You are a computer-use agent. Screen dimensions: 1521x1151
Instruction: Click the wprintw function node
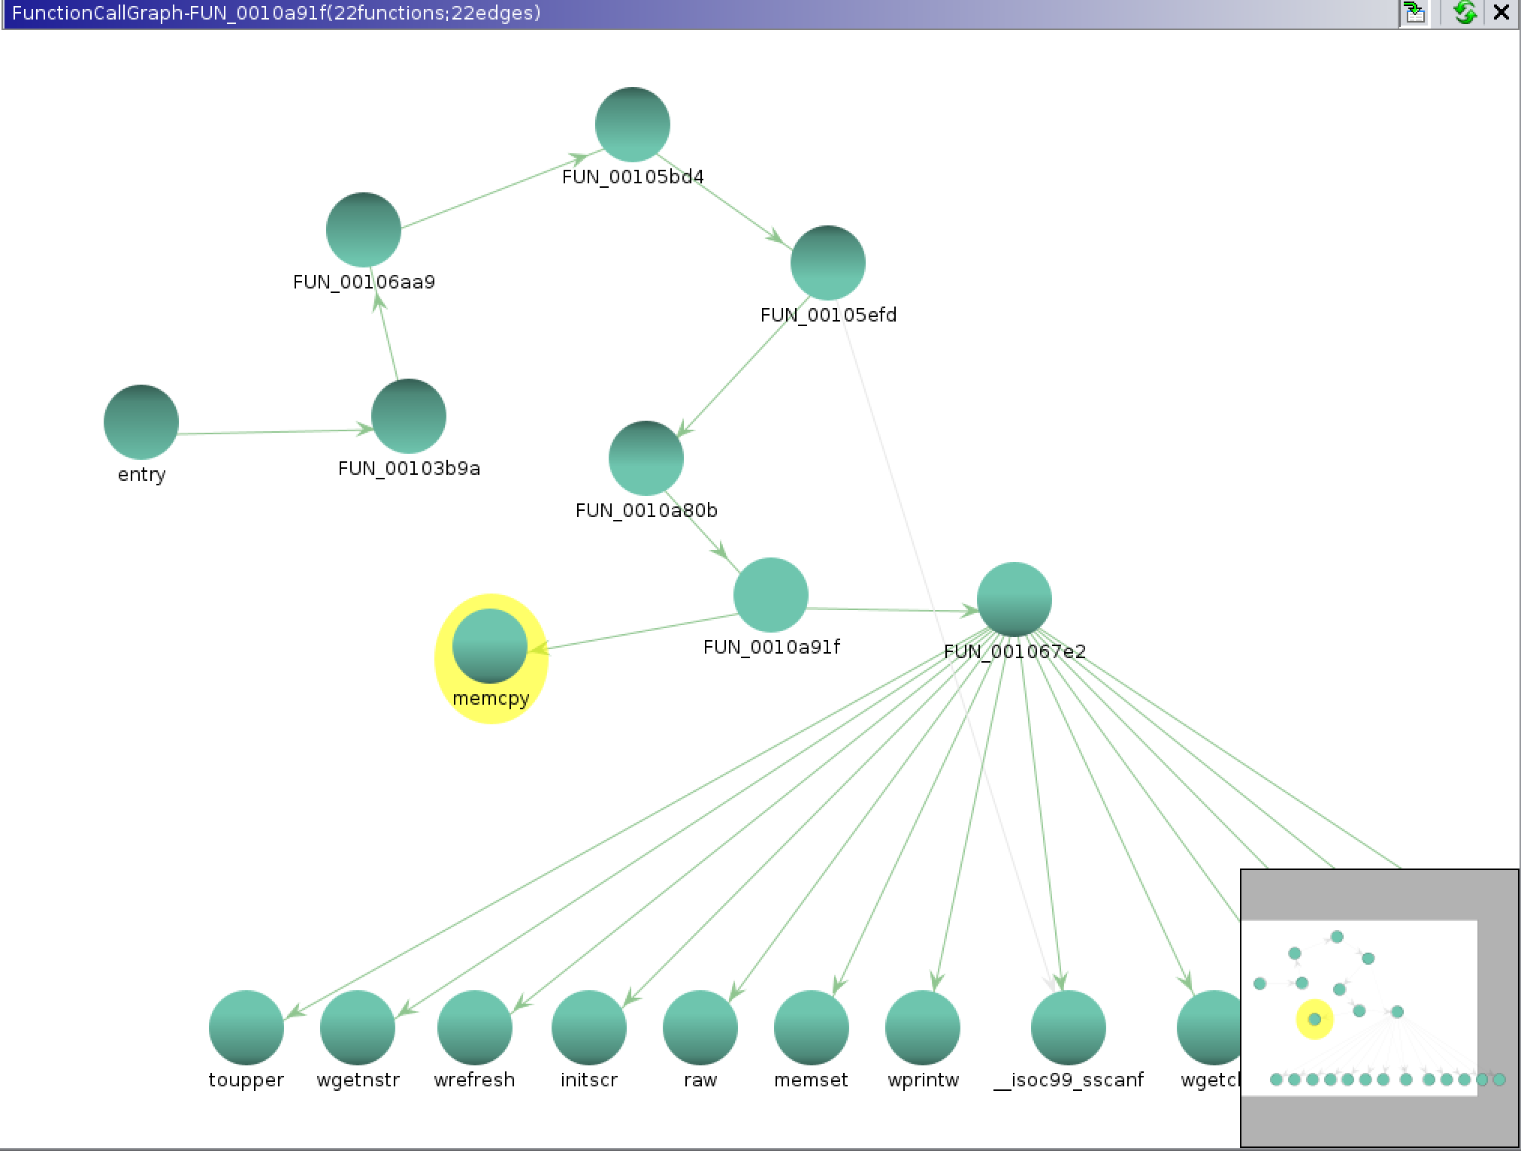[x=923, y=1028]
